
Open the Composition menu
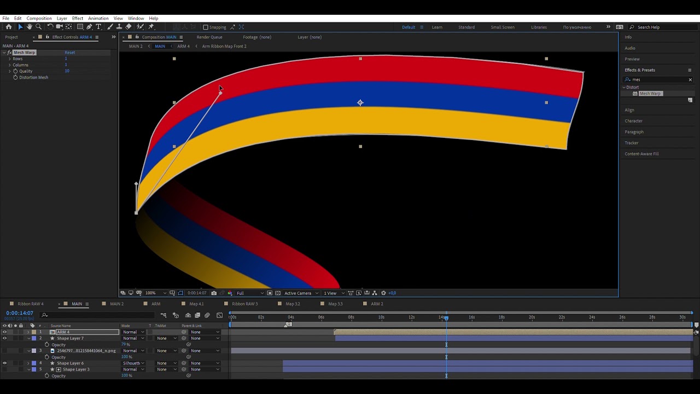pos(39,19)
